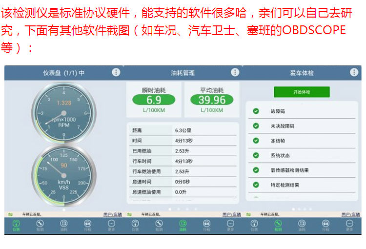Tap green connection icon in 爱车体检 status bar

(248, 214)
